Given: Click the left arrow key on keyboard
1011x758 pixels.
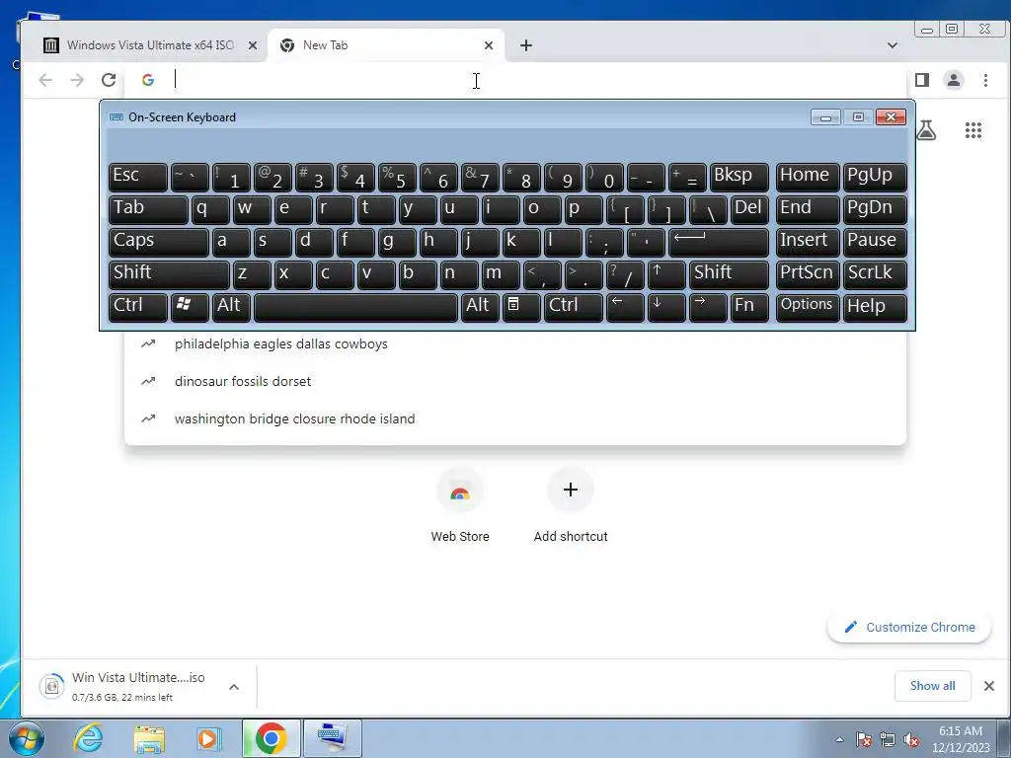Looking at the screenshot, I should click(625, 307).
